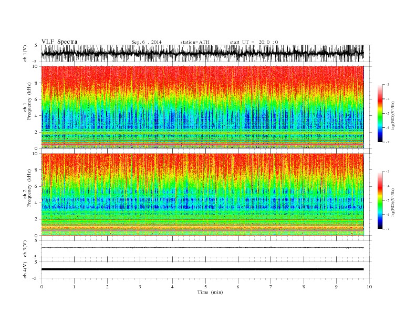This screenshot has width=416, height=322.
Task: Click the 'ch.1(V)' waveform axis label
Action: click(x=25, y=53)
